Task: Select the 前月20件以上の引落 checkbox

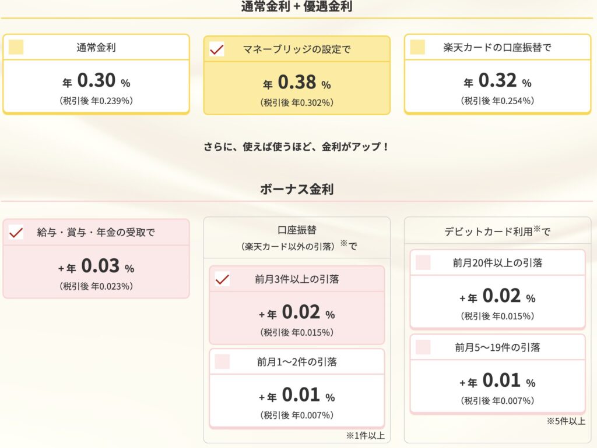Action: (423, 263)
